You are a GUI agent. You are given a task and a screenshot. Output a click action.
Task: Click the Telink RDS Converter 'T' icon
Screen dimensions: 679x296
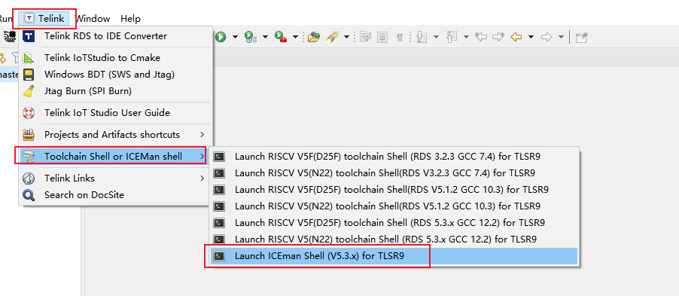(29, 36)
